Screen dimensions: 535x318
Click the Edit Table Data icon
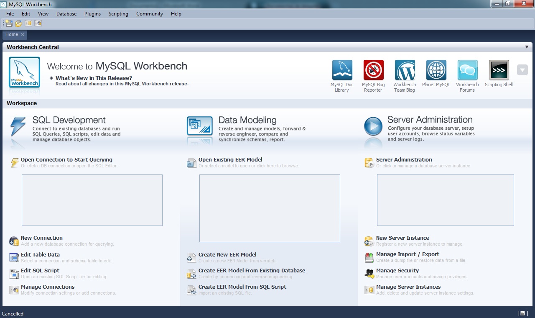coord(14,257)
